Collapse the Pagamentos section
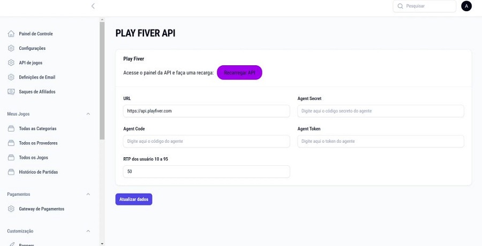Image resolution: width=482 pixels, height=246 pixels. coord(88,194)
